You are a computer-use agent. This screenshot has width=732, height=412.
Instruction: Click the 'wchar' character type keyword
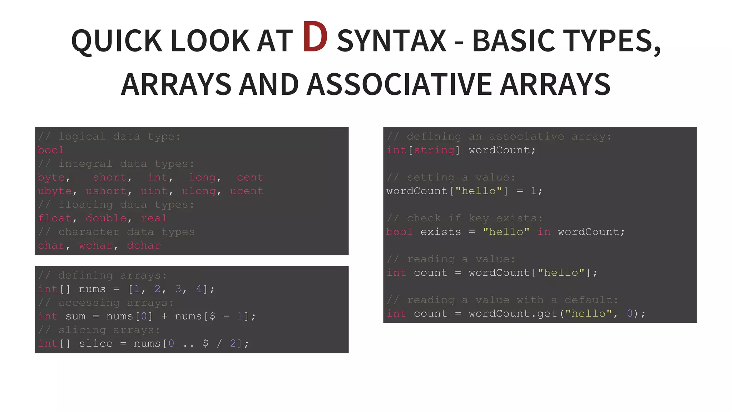pyautogui.click(x=96, y=246)
